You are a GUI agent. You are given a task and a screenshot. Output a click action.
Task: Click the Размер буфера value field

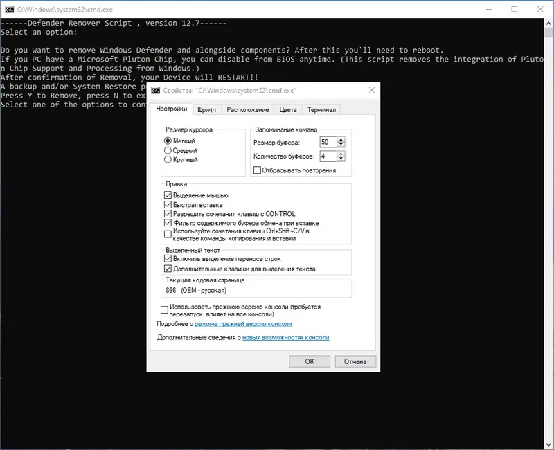(328, 142)
